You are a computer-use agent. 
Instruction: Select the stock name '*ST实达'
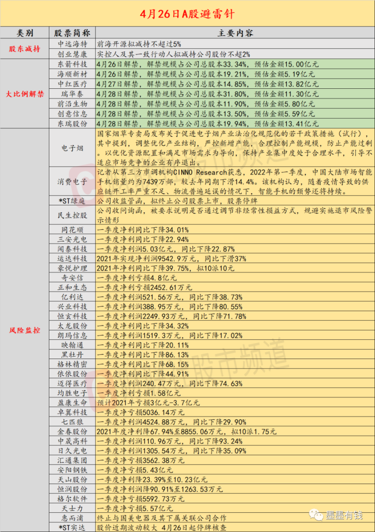pos(72,528)
